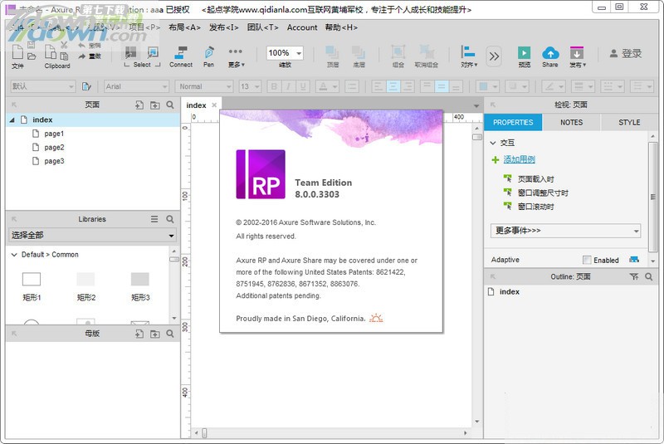Switch to the NOTES tab

(x=571, y=122)
